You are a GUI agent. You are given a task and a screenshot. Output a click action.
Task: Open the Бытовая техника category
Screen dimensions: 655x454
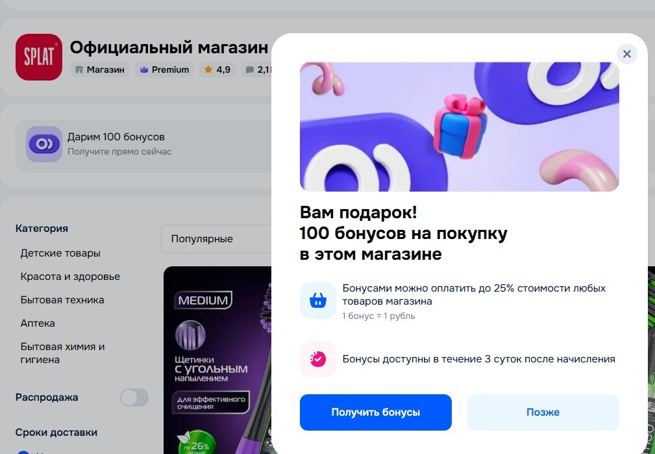(x=62, y=300)
